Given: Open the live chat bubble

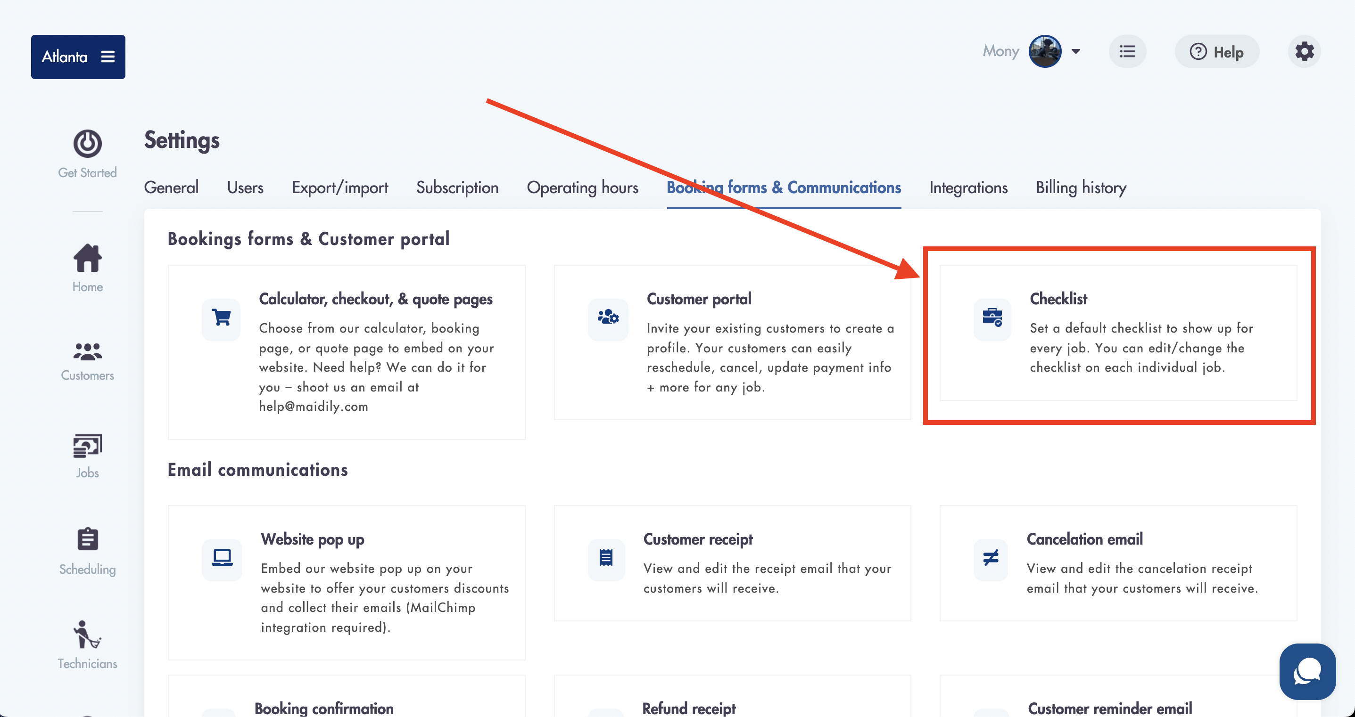Looking at the screenshot, I should coord(1307,671).
